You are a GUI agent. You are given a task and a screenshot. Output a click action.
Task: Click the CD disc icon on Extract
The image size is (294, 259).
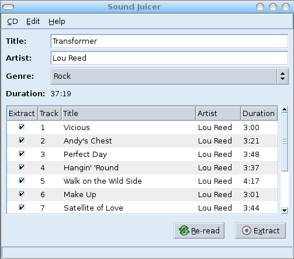247,230
